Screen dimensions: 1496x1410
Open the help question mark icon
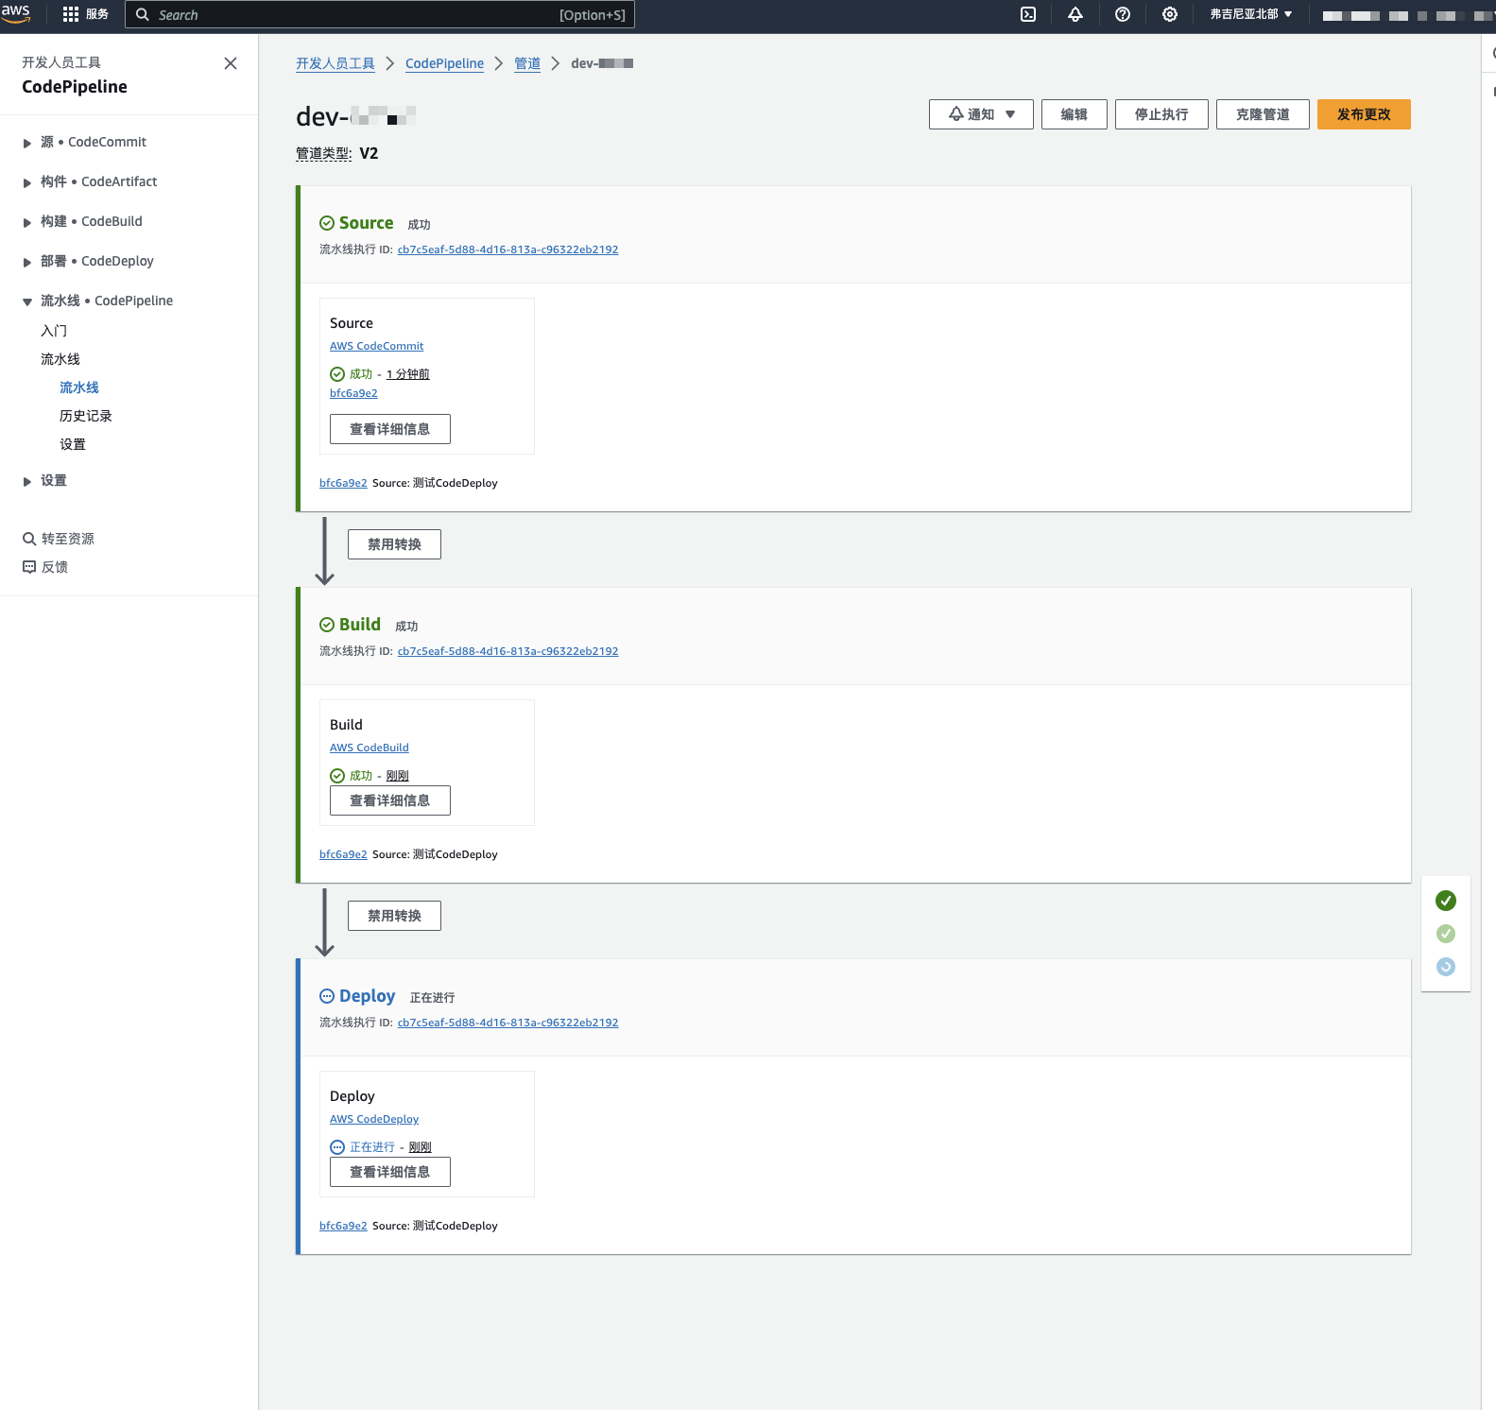pos(1123,14)
